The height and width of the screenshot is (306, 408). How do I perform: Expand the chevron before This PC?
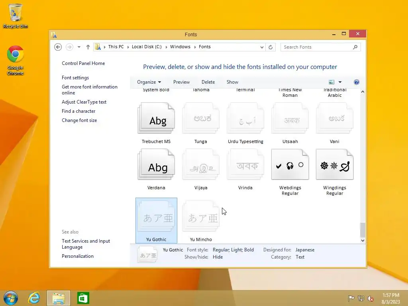[105, 47]
